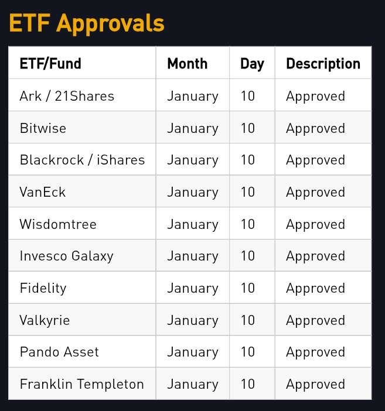Click day 10 in VanEck row
Viewport: 385px width, 411px height.
coord(248,192)
